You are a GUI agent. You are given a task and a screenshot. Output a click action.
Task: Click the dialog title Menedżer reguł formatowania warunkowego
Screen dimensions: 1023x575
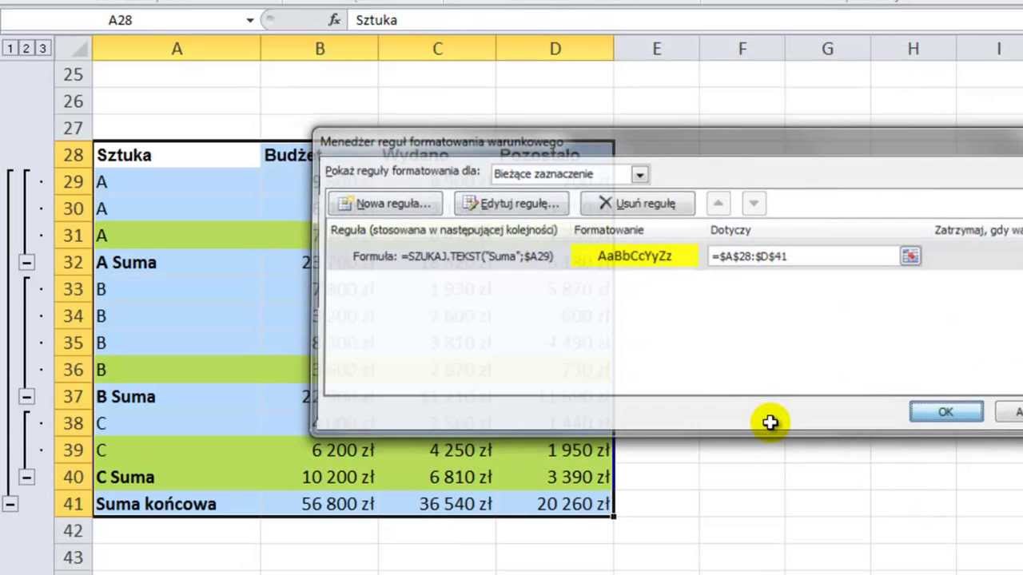(441, 141)
